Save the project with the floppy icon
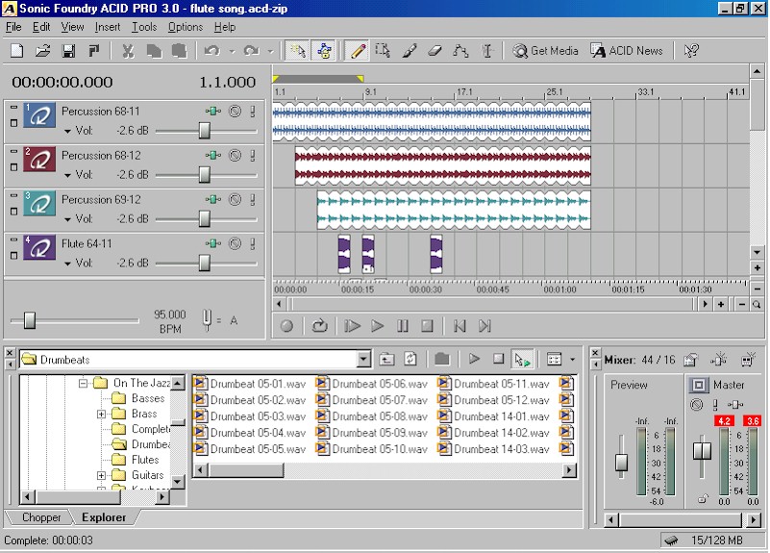 [x=68, y=51]
